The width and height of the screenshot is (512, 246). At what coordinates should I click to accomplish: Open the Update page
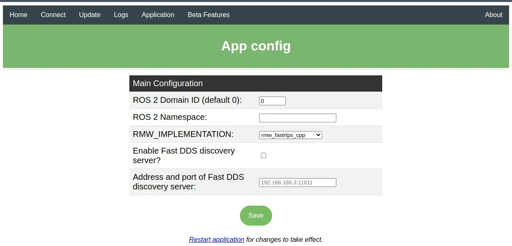pyautogui.click(x=90, y=15)
